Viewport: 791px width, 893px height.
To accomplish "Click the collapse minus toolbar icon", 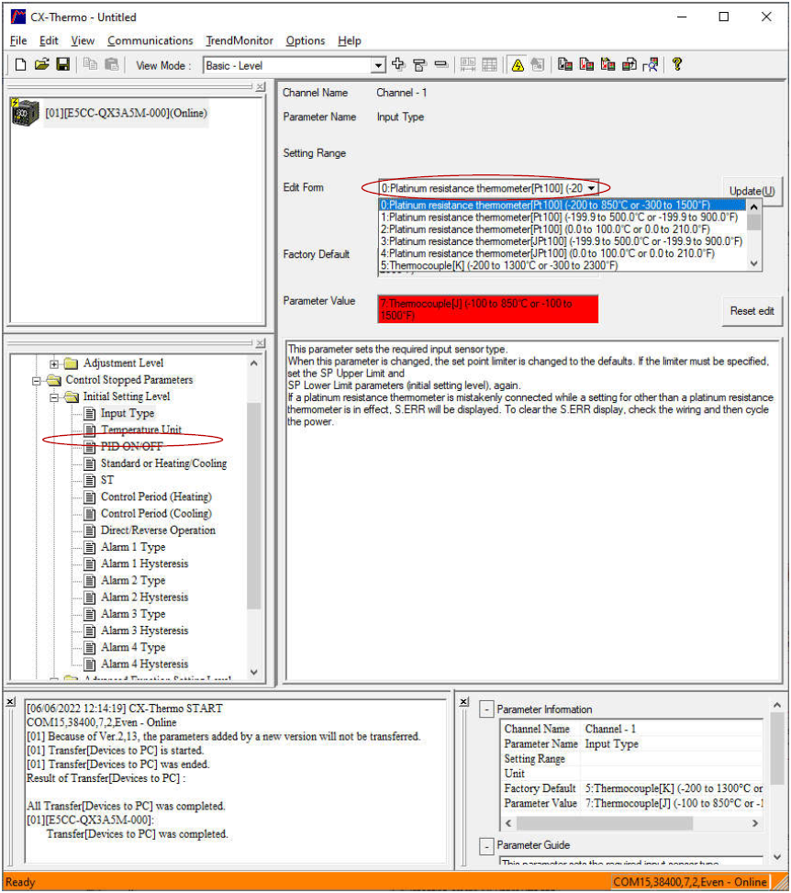I will 440,65.
